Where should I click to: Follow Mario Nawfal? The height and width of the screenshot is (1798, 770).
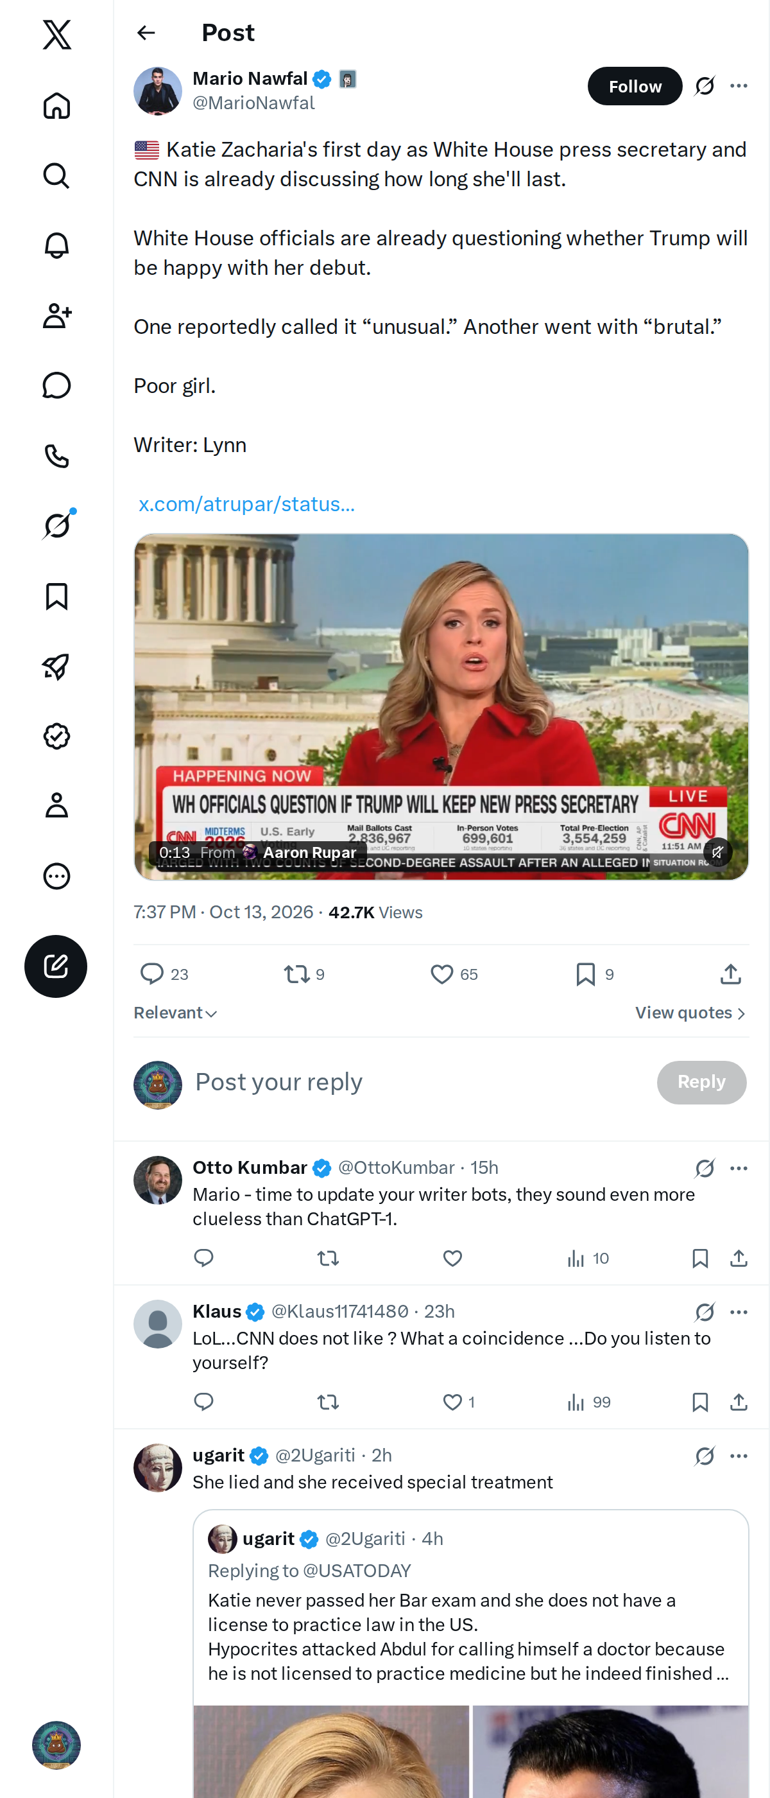(x=635, y=86)
